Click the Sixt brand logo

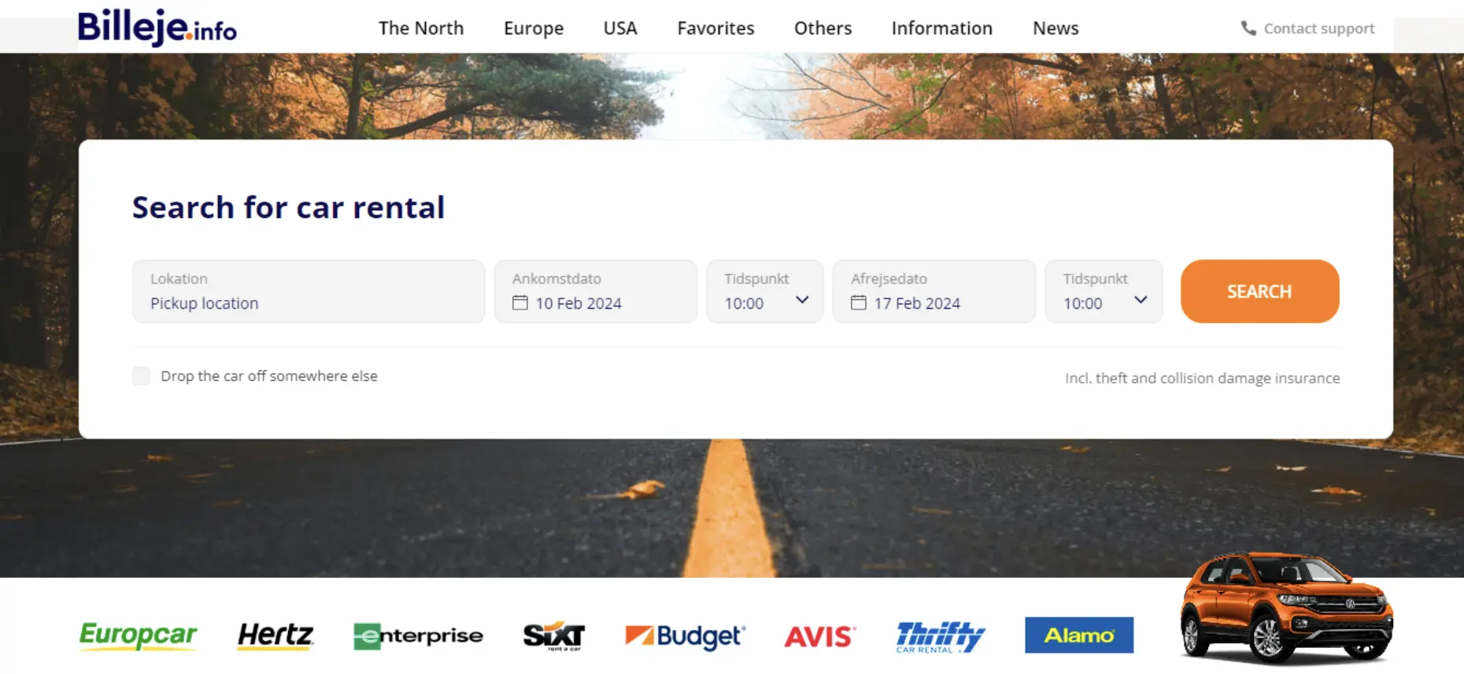coord(553,635)
